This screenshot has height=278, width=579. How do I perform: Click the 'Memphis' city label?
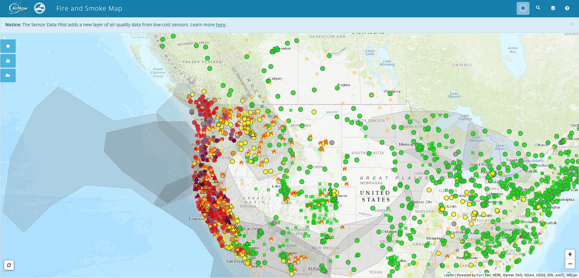433,238
